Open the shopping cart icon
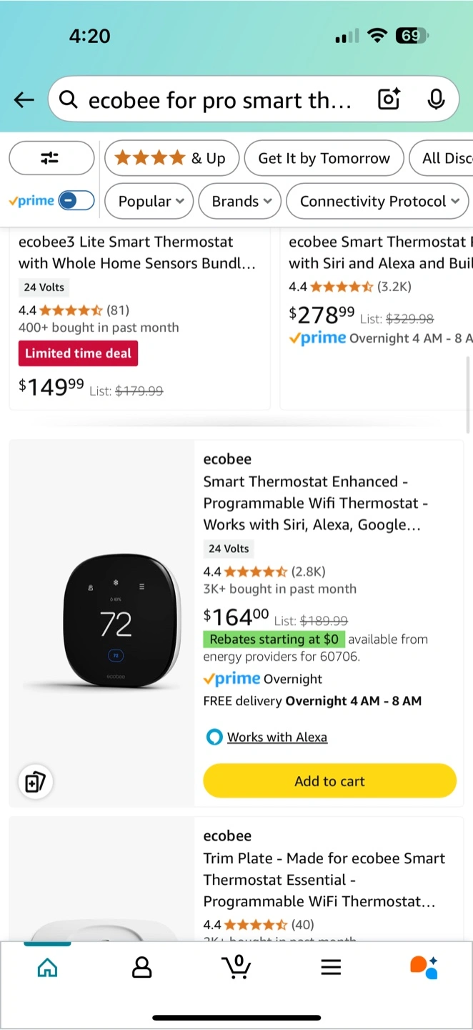 (x=236, y=967)
